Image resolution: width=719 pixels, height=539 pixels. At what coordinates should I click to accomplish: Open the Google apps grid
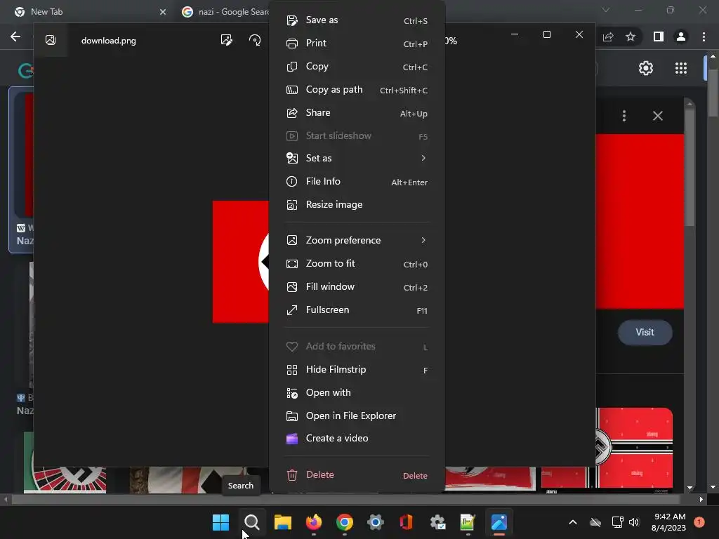pos(681,68)
